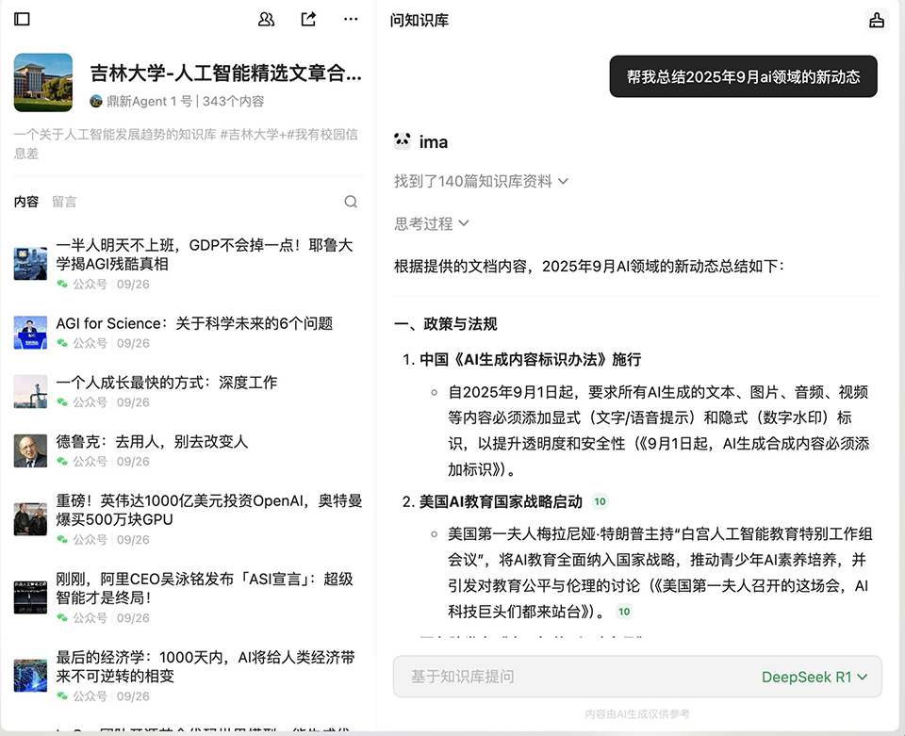
Task: Toggle the sidebar panel icon
Action: (x=23, y=19)
